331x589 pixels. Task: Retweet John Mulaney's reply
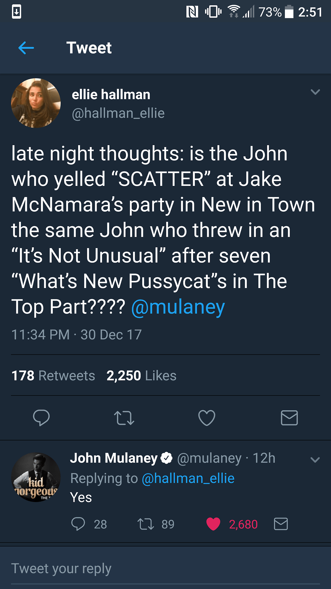tap(146, 524)
